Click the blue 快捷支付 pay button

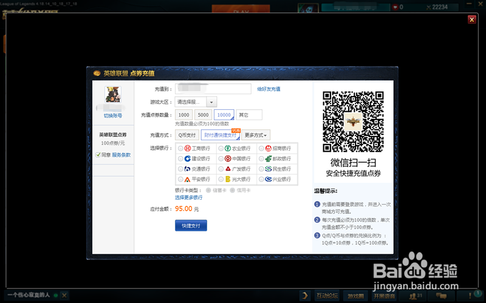coord(191,225)
